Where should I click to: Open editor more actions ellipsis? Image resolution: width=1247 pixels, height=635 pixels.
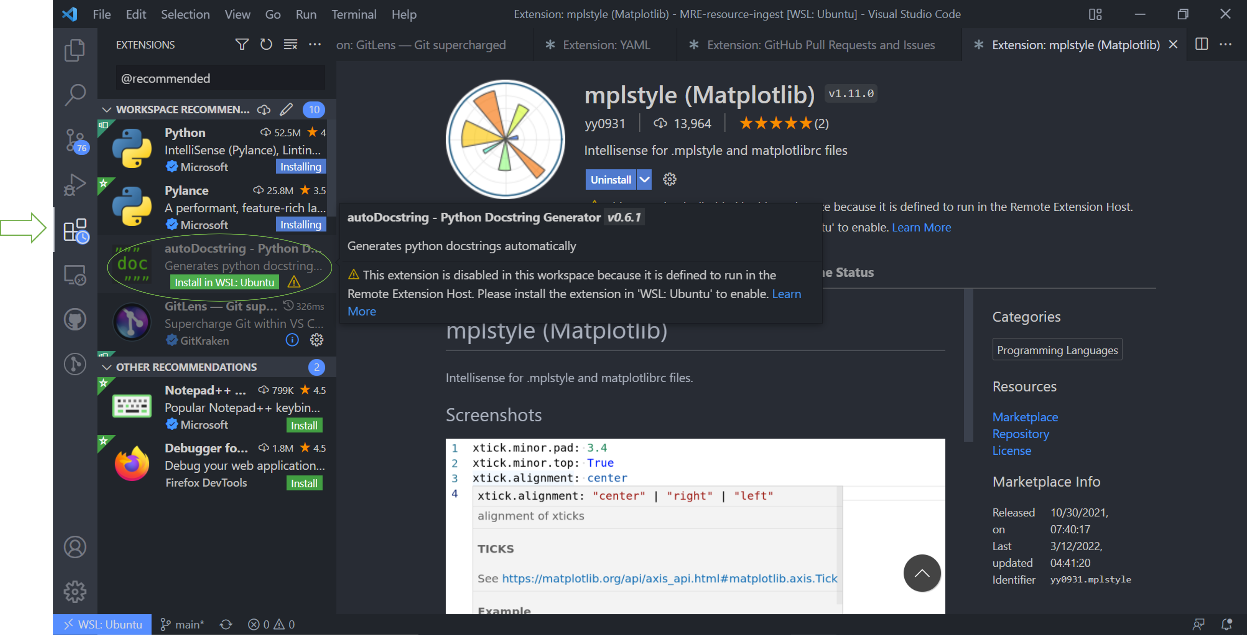pyautogui.click(x=1226, y=44)
